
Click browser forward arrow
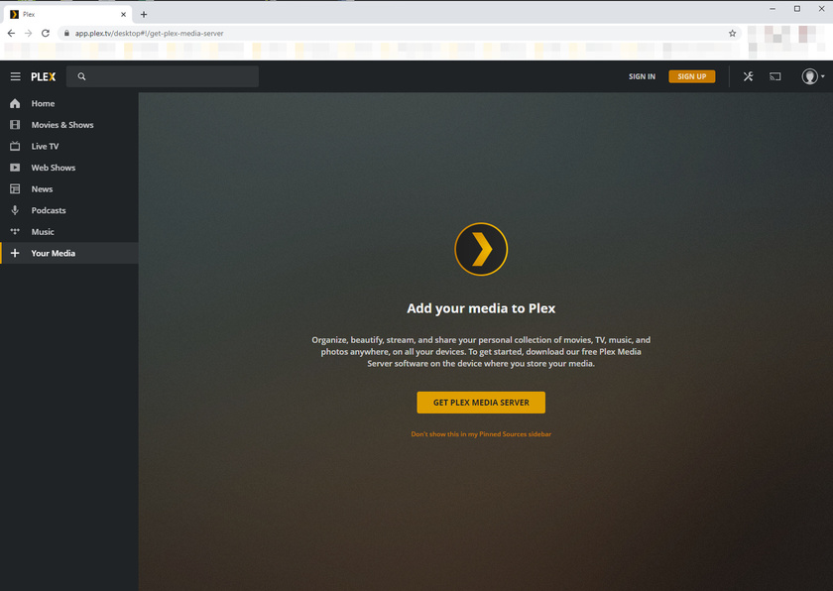click(28, 33)
